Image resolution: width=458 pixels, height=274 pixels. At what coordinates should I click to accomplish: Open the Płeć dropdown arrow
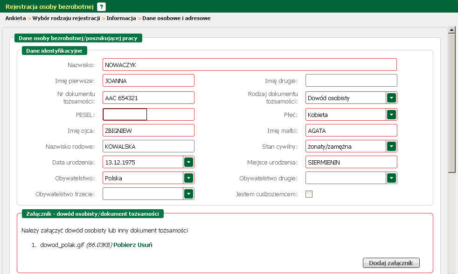391,115
